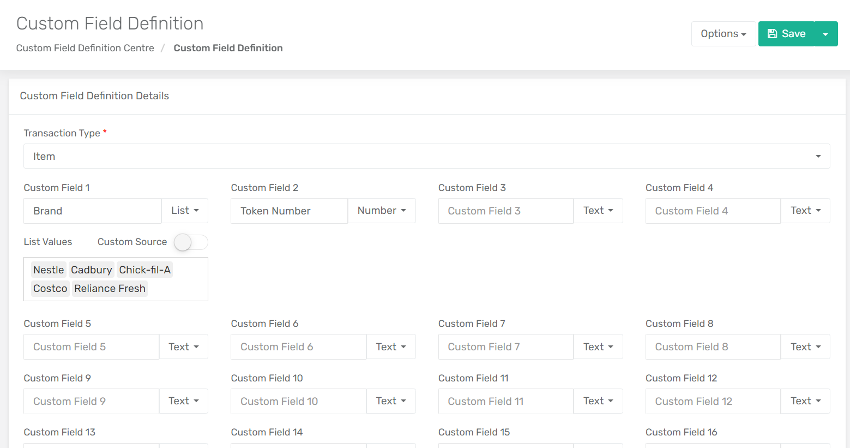Open the Text type dropdown for Custom Field 3
The image size is (850, 448).
click(x=598, y=211)
